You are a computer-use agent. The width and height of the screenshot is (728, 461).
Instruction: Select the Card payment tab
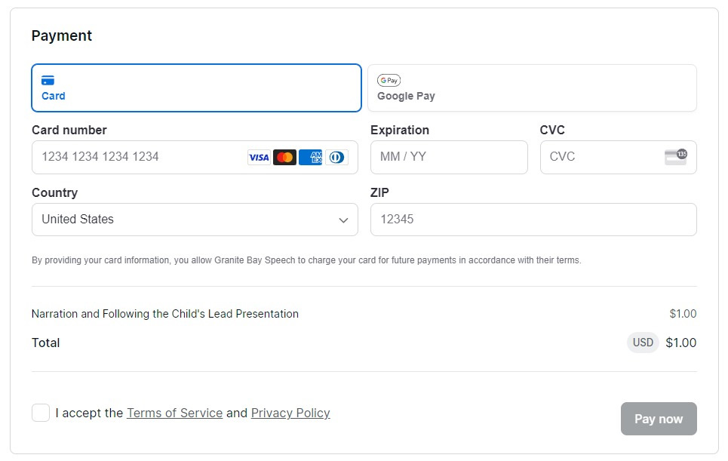point(196,88)
